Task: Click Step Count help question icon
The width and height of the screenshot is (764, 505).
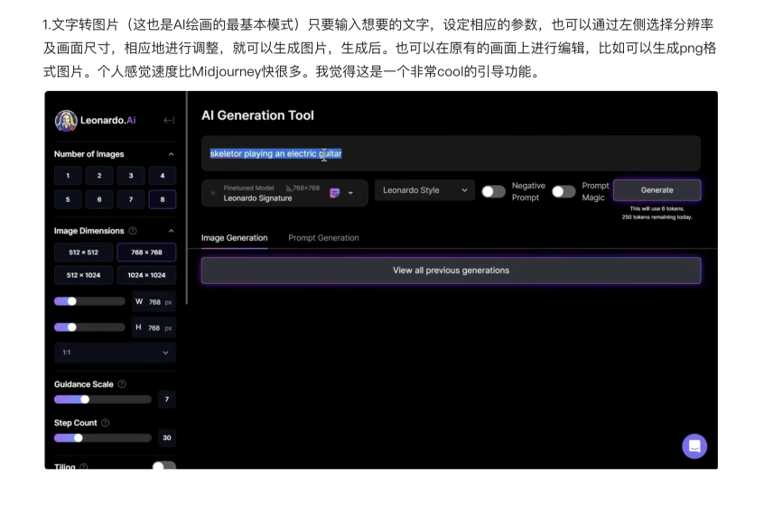Action: pos(106,423)
